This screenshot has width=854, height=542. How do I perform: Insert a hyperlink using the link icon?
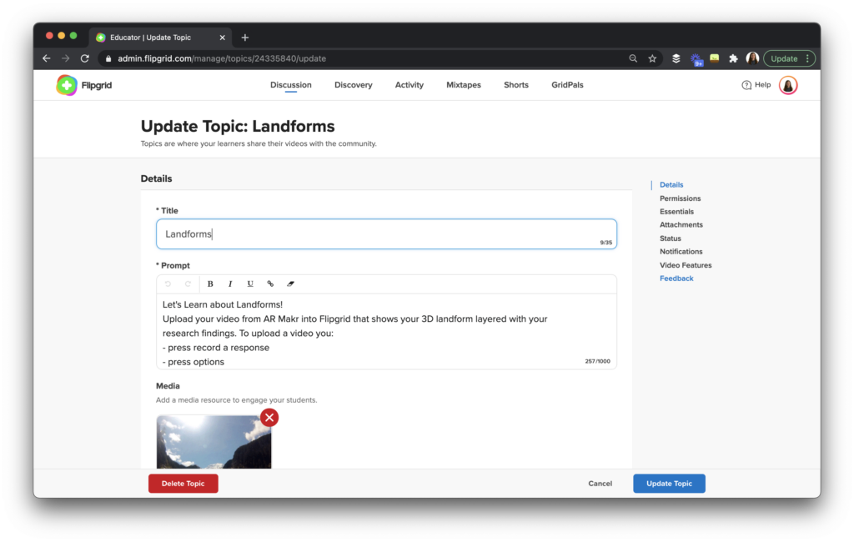(269, 284)
